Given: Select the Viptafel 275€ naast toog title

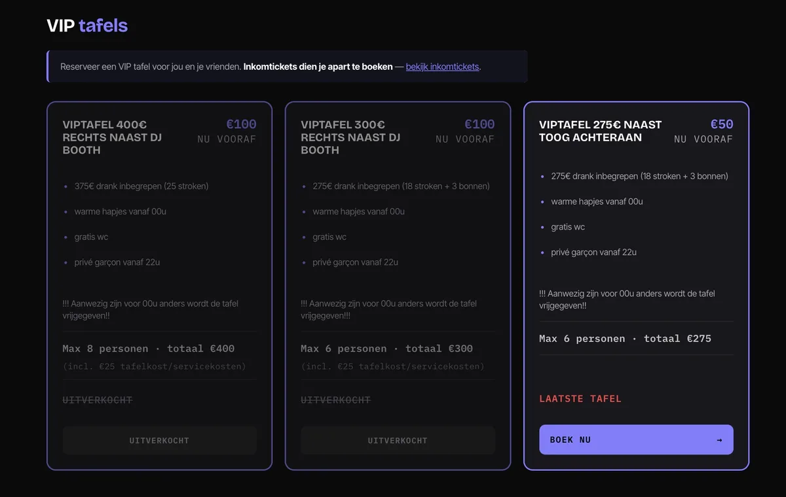Looking at the screenshot, I should [601, 131].
